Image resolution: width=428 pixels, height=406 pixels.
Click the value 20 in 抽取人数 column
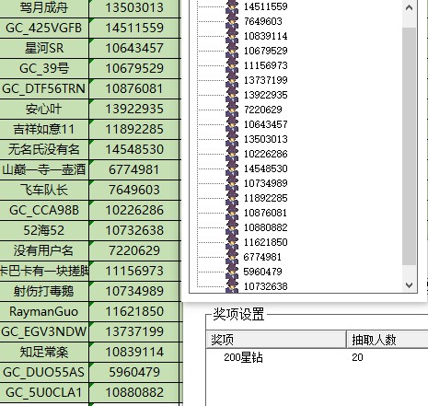[357, 357]
